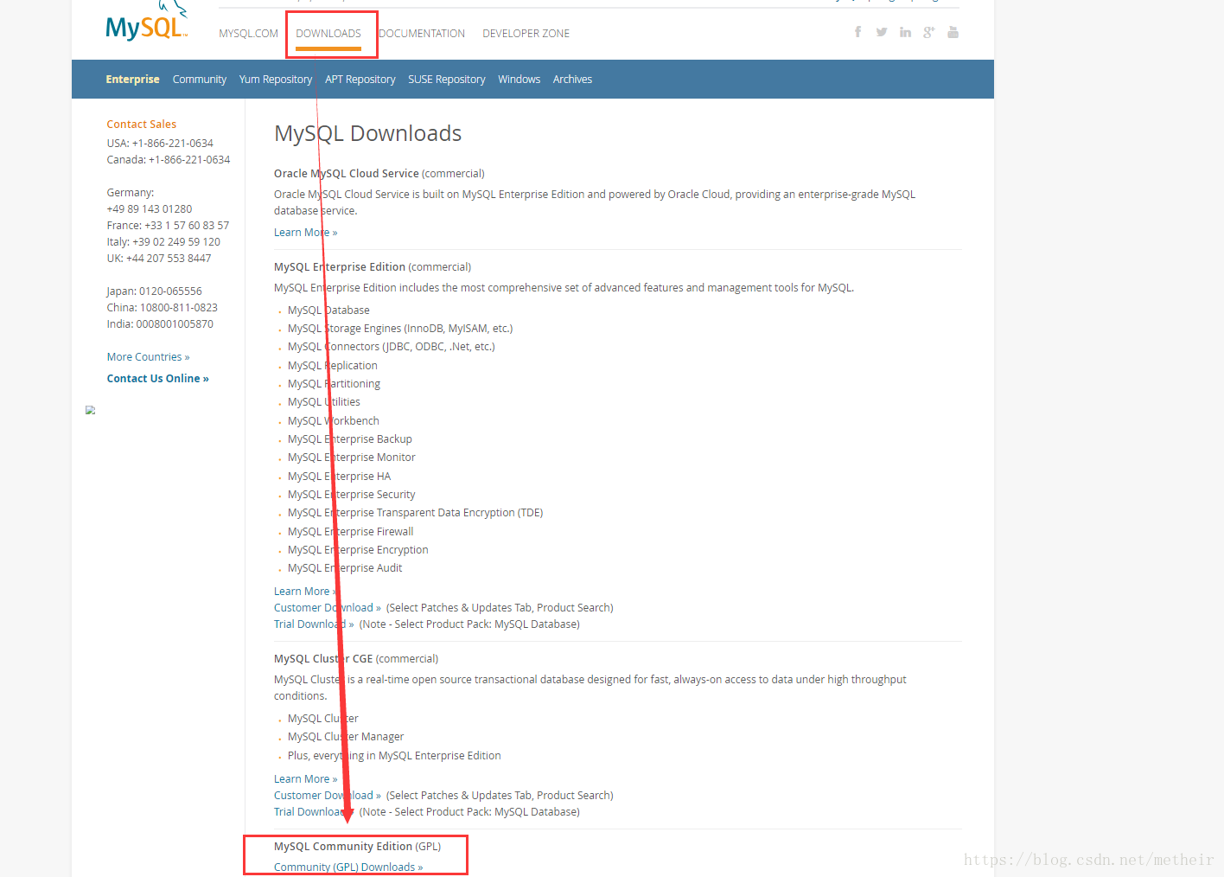Screen dimensions: 1224x877
Task: Select the Community tab in blue bar
Action: (199, 79)
